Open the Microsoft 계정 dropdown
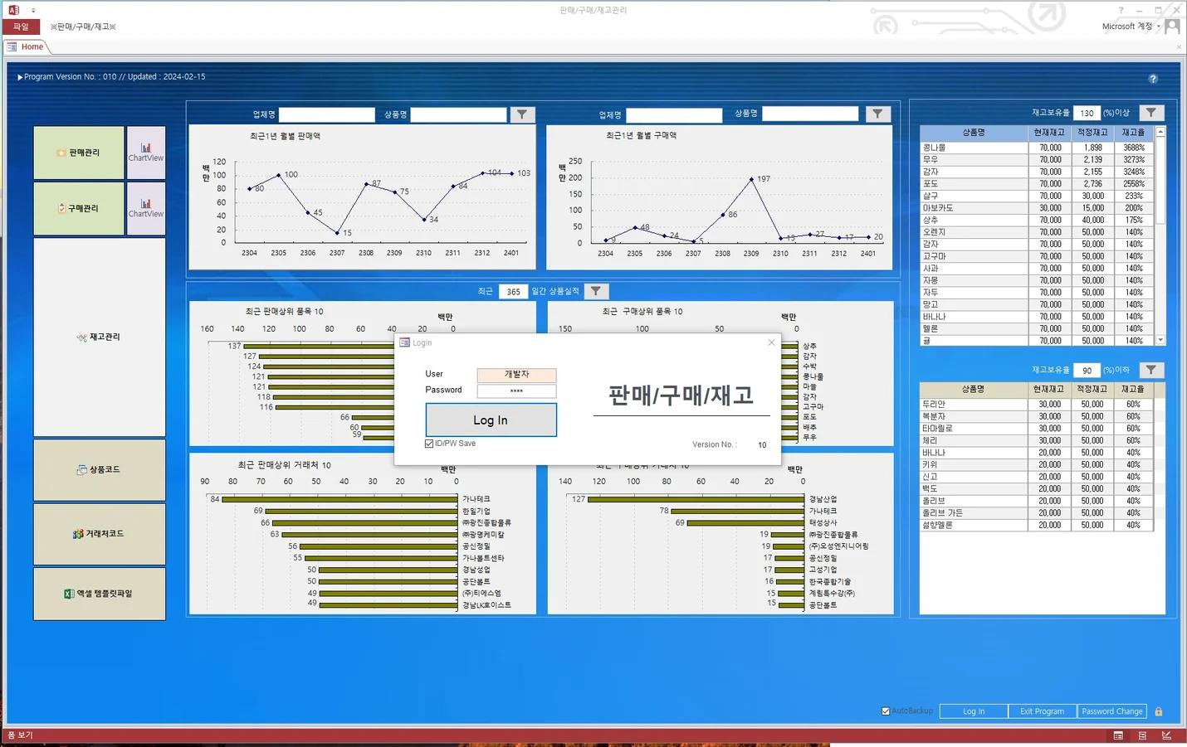Image resolution: width=1187 pixels, height=747 pixels. (1131, 27)
